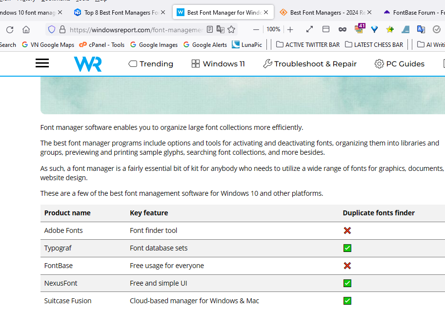Go to the browser home page icon

coord(26,29)
